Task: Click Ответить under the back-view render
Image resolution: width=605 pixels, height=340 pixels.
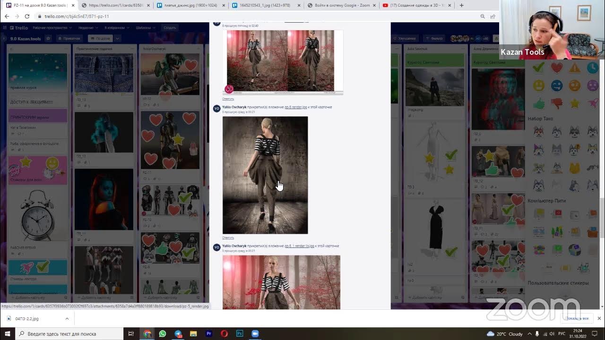Action: click(228, 238)
